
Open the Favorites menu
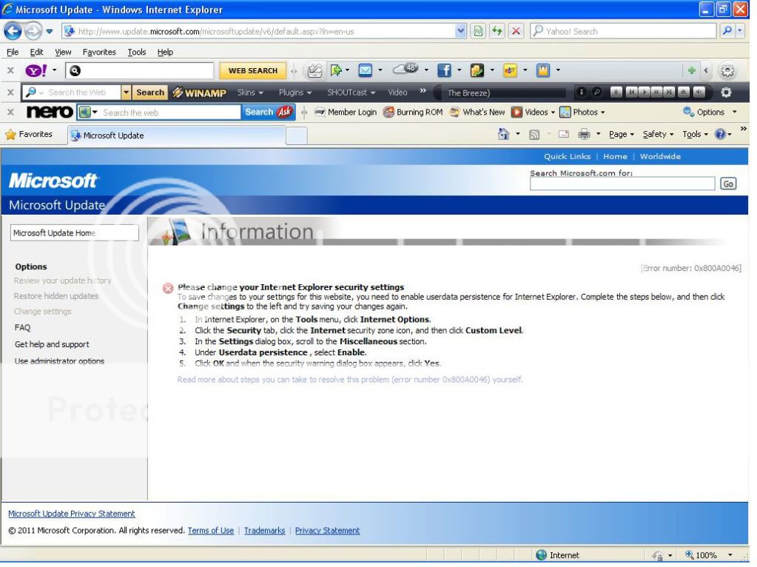point(99,52)
